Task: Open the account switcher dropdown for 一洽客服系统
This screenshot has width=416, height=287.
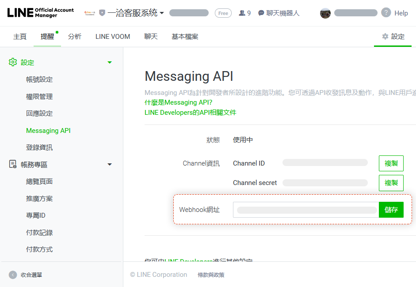Action: pos(162,13)
